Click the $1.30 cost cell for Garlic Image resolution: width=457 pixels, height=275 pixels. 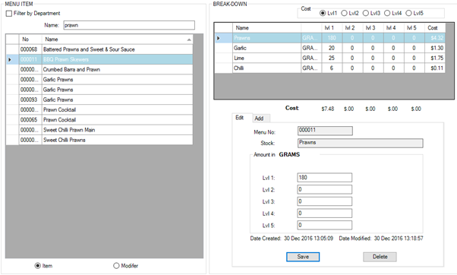(434, 48)
